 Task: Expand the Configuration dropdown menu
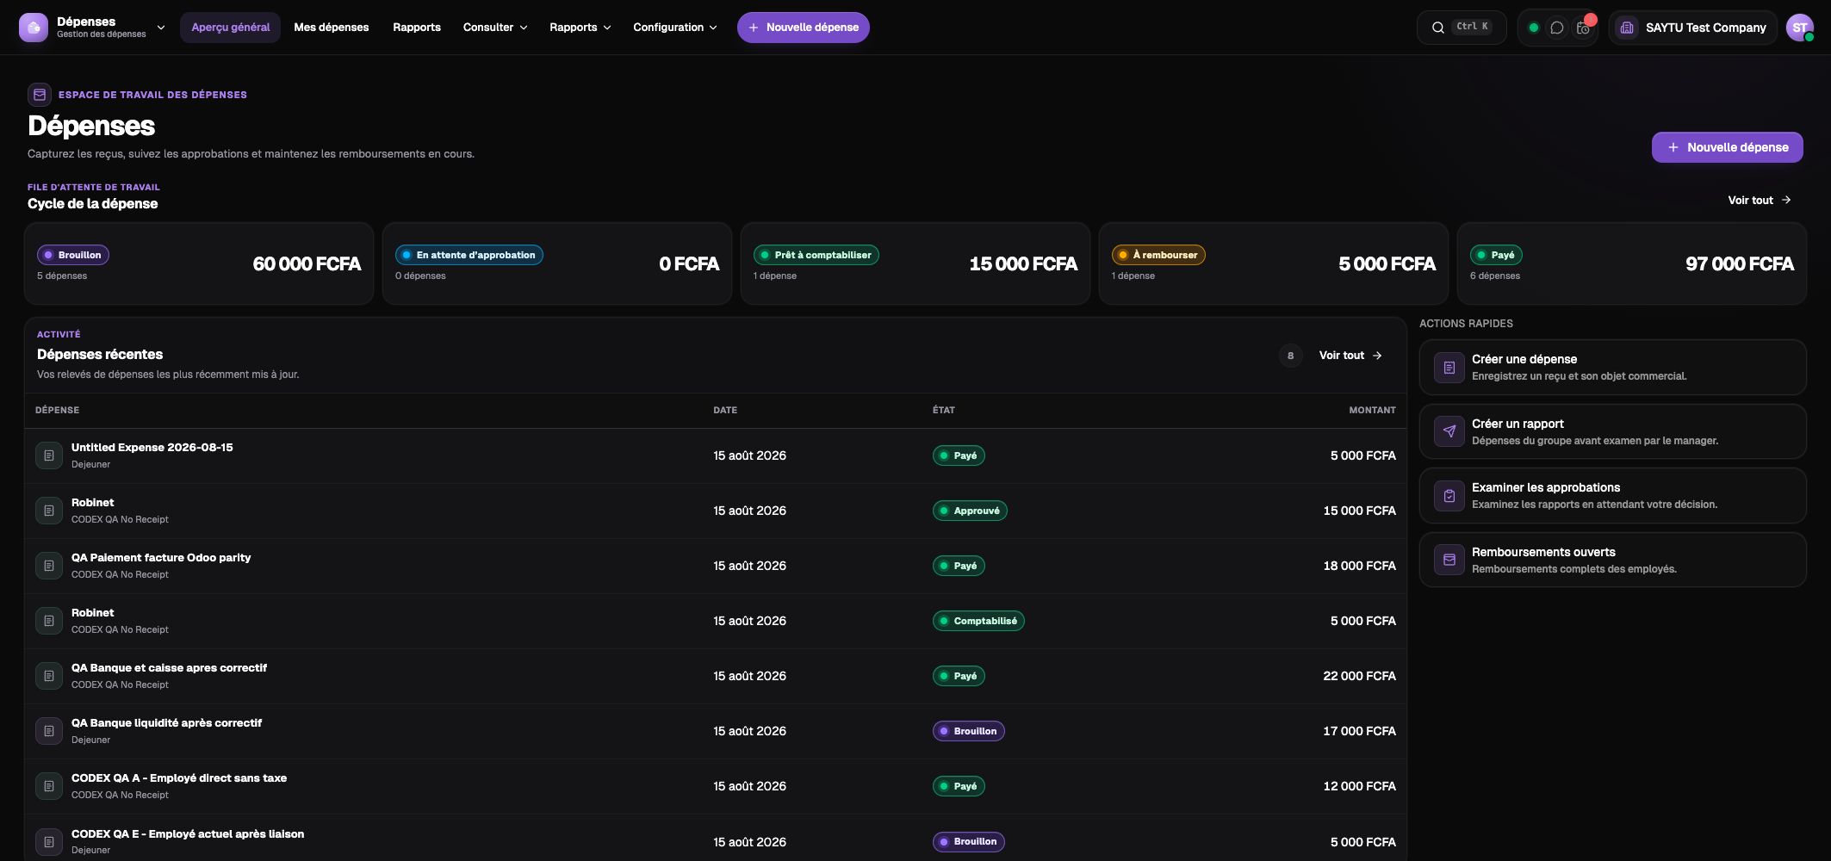675,28
